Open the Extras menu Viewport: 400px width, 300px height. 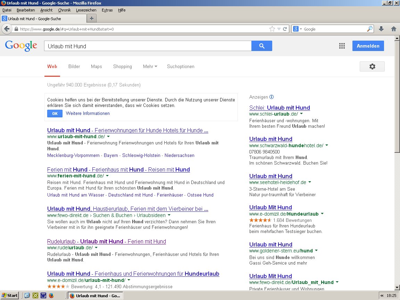(107, 10)
